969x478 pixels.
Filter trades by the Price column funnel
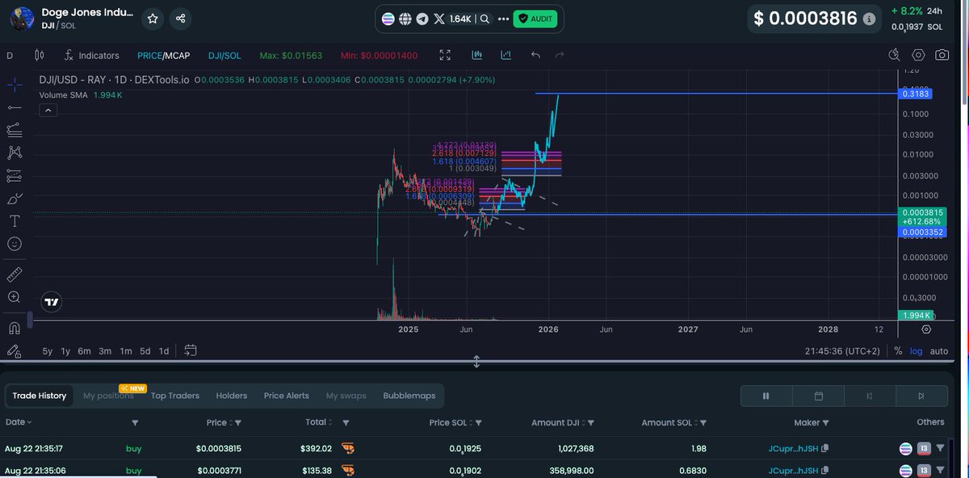click(x=237, y=423)
